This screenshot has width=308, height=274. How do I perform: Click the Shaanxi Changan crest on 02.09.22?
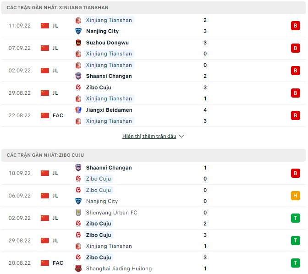78,76
